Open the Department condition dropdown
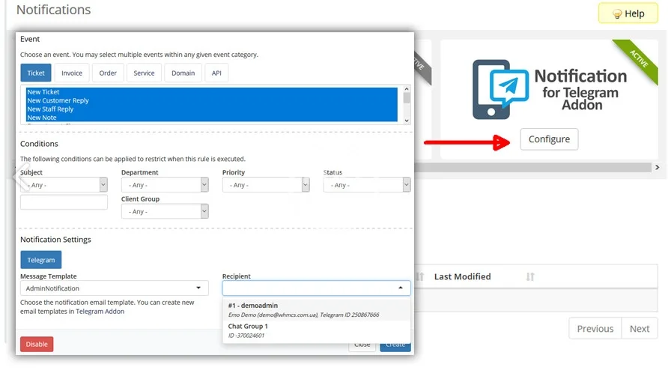The image size is (668, 373). 165,185
